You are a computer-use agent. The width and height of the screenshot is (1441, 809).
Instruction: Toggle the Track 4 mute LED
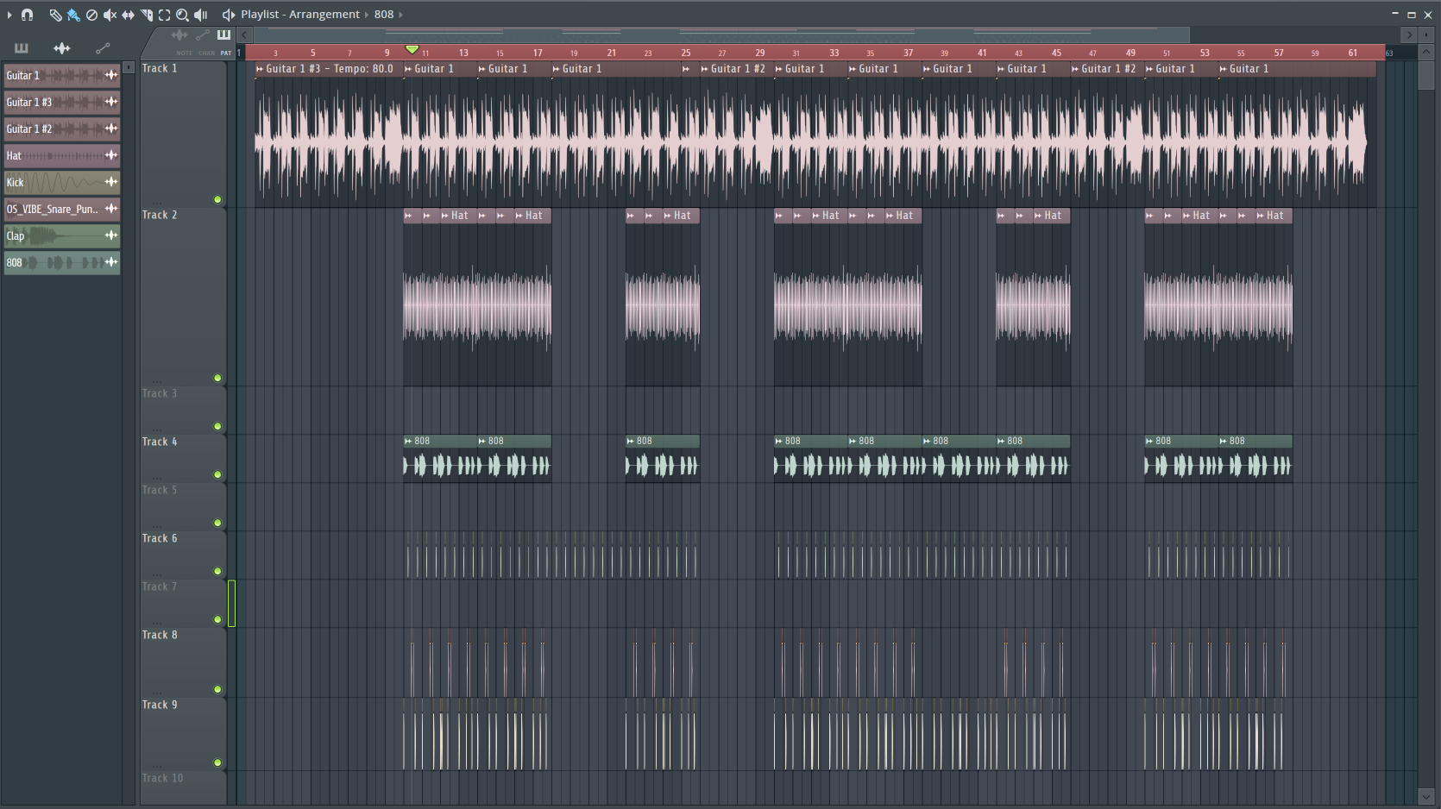pyautogui.click(x=217, y=474)
